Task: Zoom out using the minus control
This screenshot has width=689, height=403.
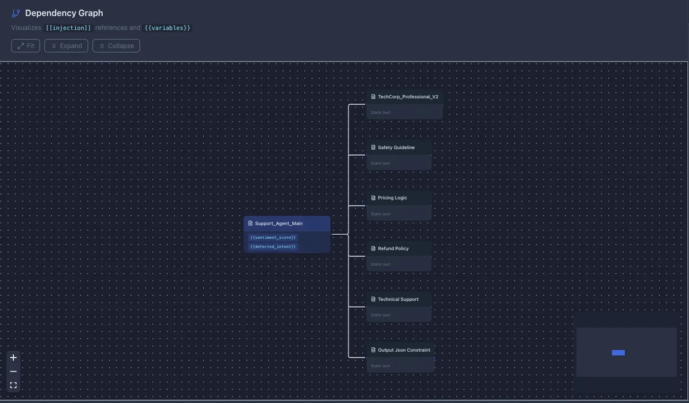Action: 13,371
